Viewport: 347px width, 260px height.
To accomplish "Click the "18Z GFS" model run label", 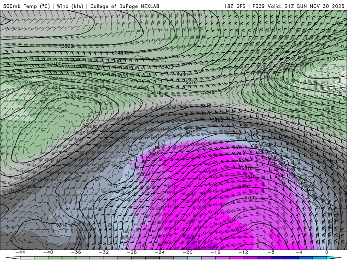I will [x=235, y=6].
